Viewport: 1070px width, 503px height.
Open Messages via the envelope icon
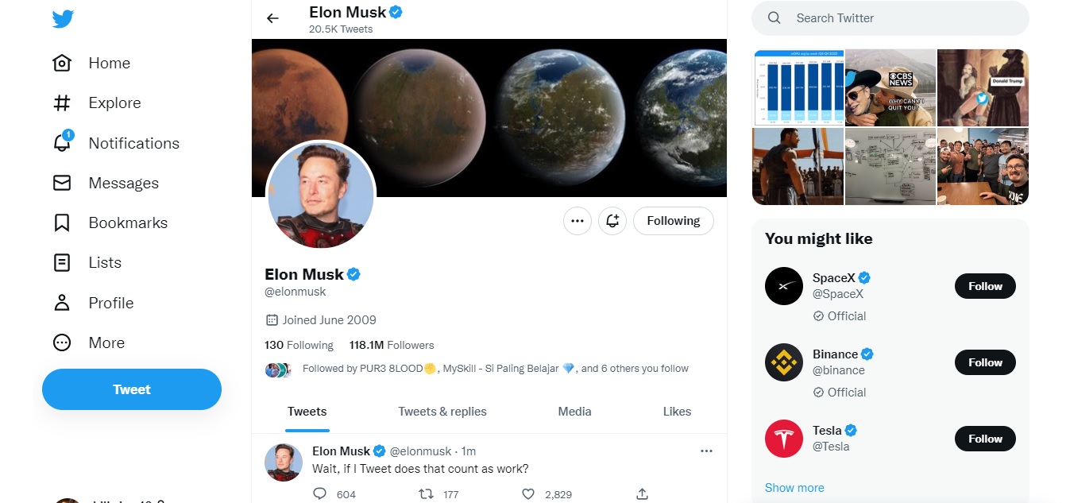pyautogui.click(x=61, y=183)
